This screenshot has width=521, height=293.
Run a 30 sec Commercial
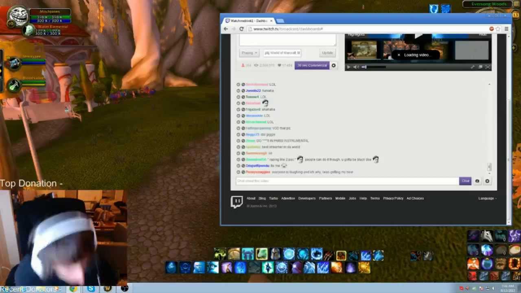[x=312, y=66]
